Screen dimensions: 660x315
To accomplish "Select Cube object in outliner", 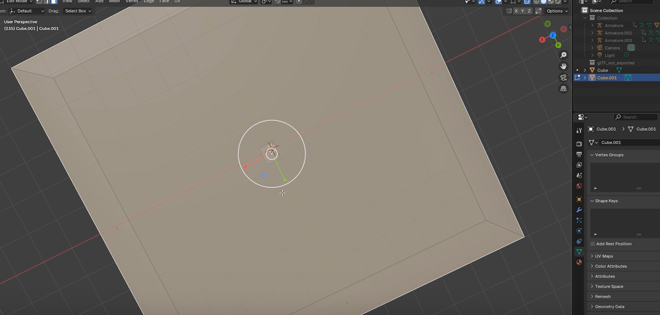I will click(x=602, y=70).
